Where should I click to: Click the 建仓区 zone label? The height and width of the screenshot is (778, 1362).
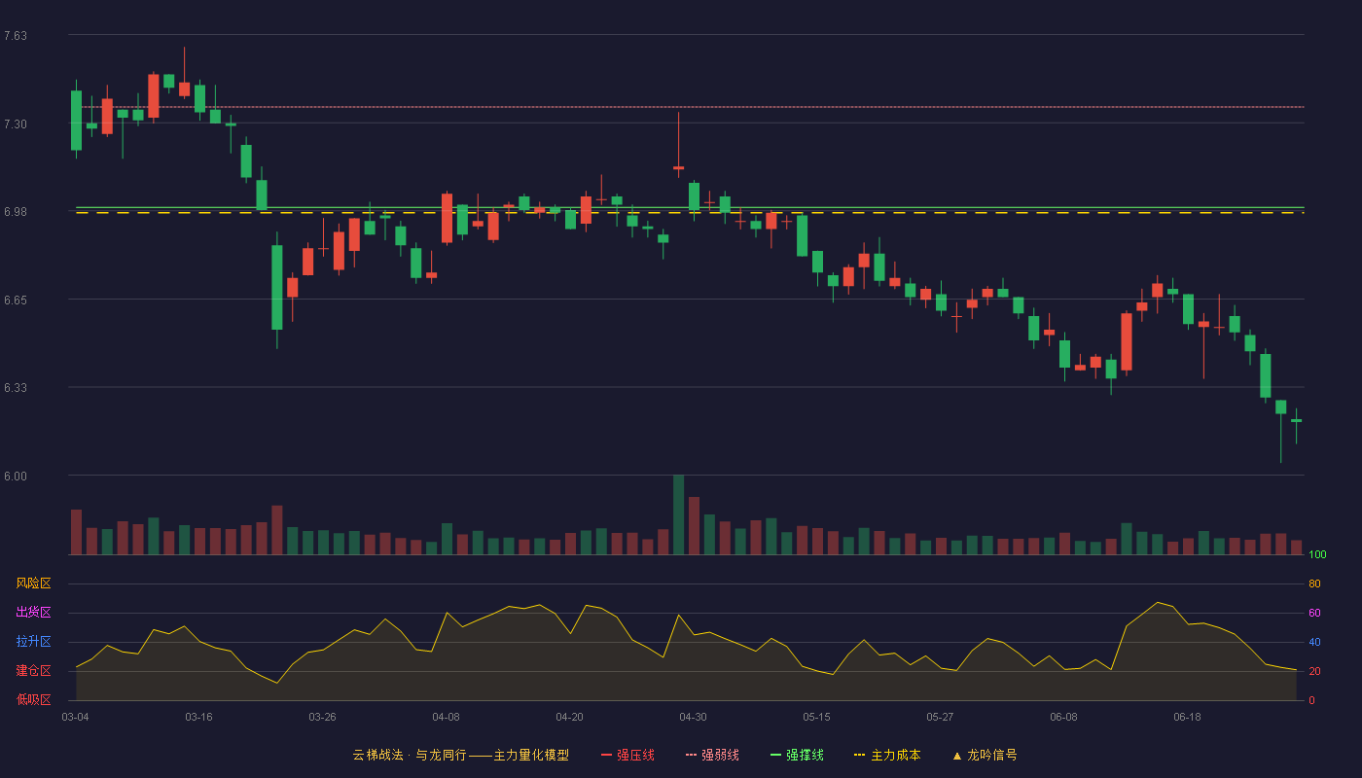tap(33, 671)
